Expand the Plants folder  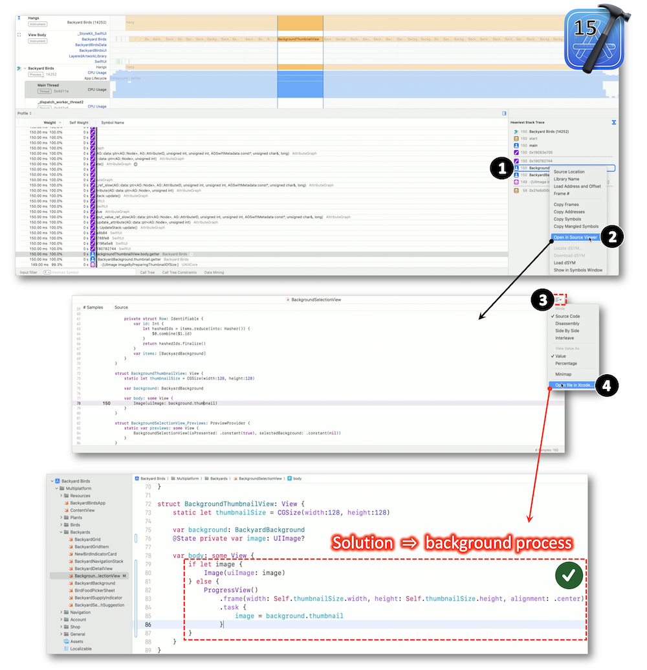point(61,517)
